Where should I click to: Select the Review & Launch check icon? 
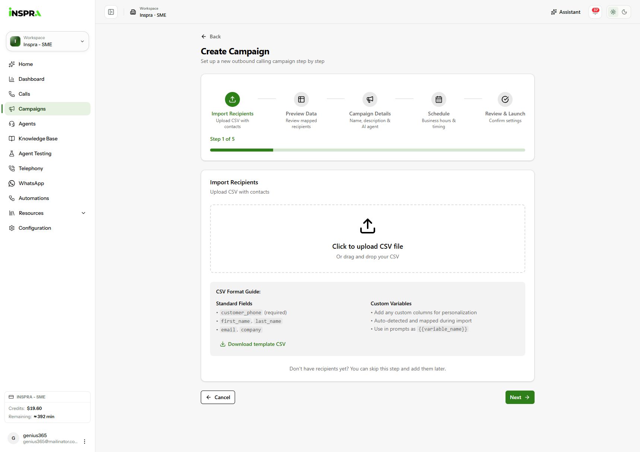click(505, 99)
